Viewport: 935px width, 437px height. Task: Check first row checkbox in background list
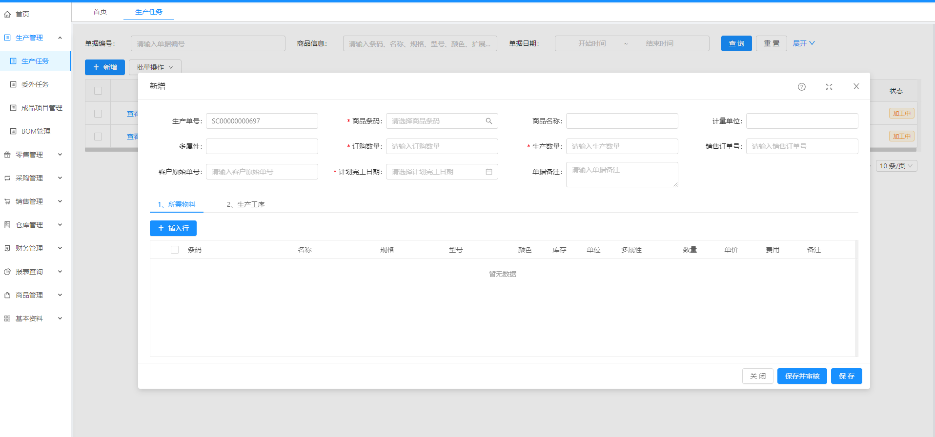coord(98,114)
